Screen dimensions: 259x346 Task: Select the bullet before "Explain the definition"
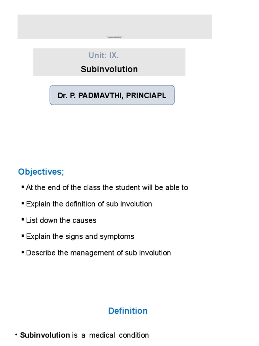click(x=23, y=203)
